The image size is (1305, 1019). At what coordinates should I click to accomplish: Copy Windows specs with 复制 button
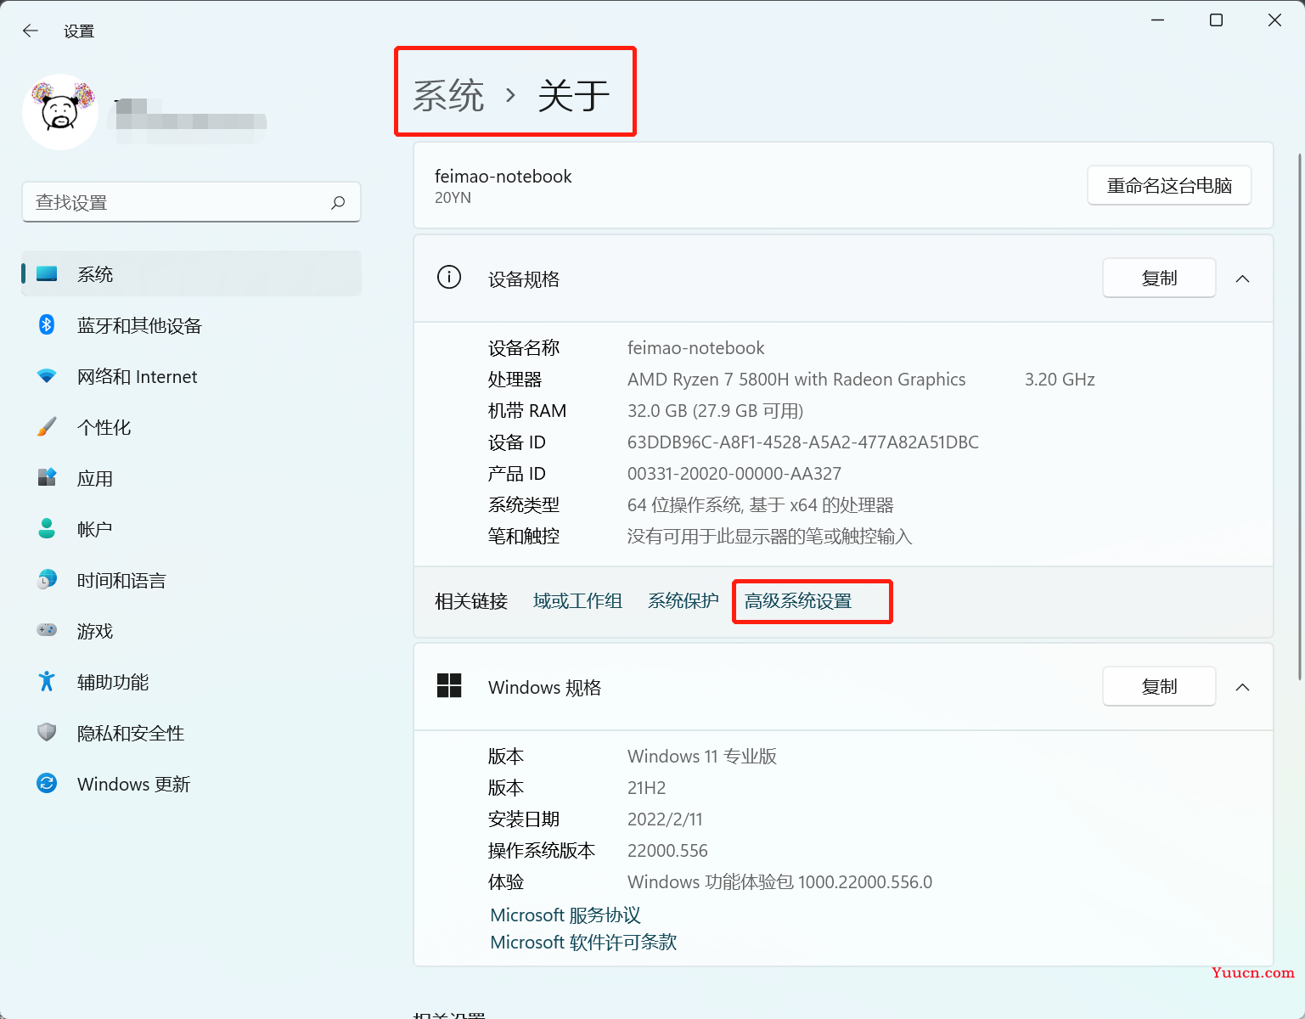pos(1159,686)
